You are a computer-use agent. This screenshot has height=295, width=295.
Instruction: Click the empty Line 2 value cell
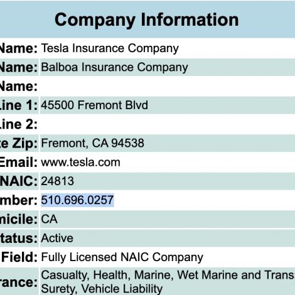[x=168, y=124]
